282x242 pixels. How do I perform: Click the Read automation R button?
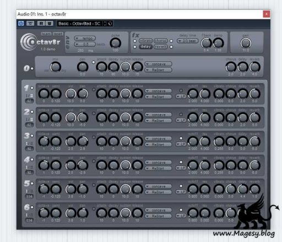pyautogui.click(x=41, y=24)
